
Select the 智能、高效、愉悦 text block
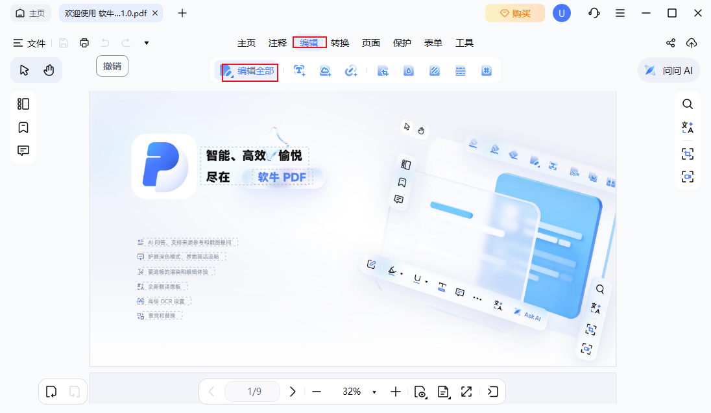254,156
